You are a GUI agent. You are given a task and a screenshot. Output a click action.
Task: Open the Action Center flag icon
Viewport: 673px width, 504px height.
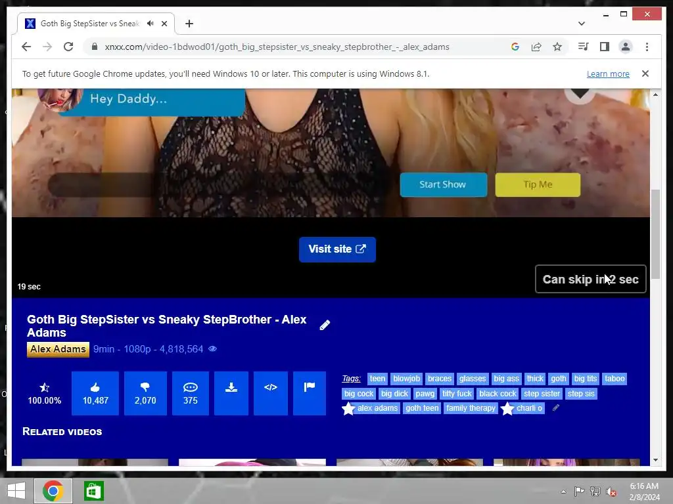(x=579, y=491)
